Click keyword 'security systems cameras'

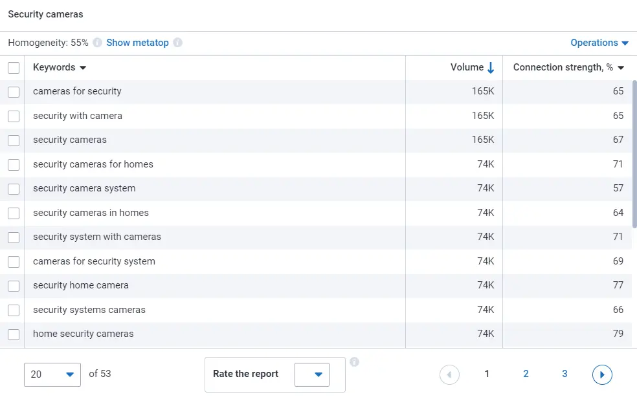coord(89,310)
